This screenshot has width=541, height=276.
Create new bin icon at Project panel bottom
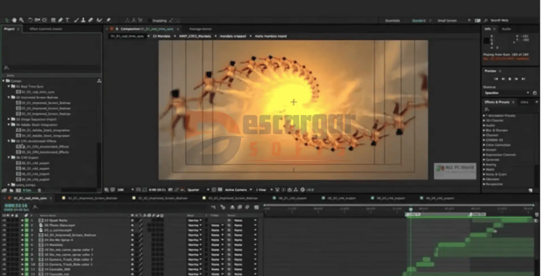(12, 190)
